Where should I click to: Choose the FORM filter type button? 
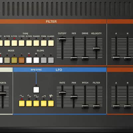click(x=44, y=43)
